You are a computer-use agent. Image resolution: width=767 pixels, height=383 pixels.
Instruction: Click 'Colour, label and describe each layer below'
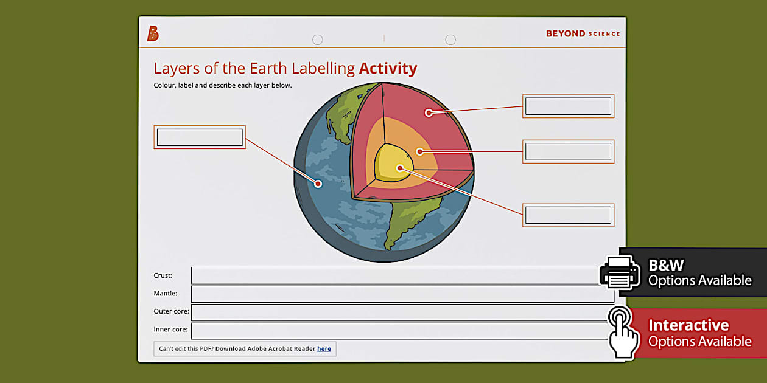pyautogui.click(x=223, y=85)
